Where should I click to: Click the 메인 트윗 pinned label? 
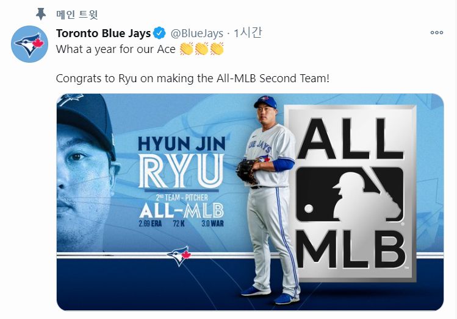pyautogui.click(x=77, y=14)
